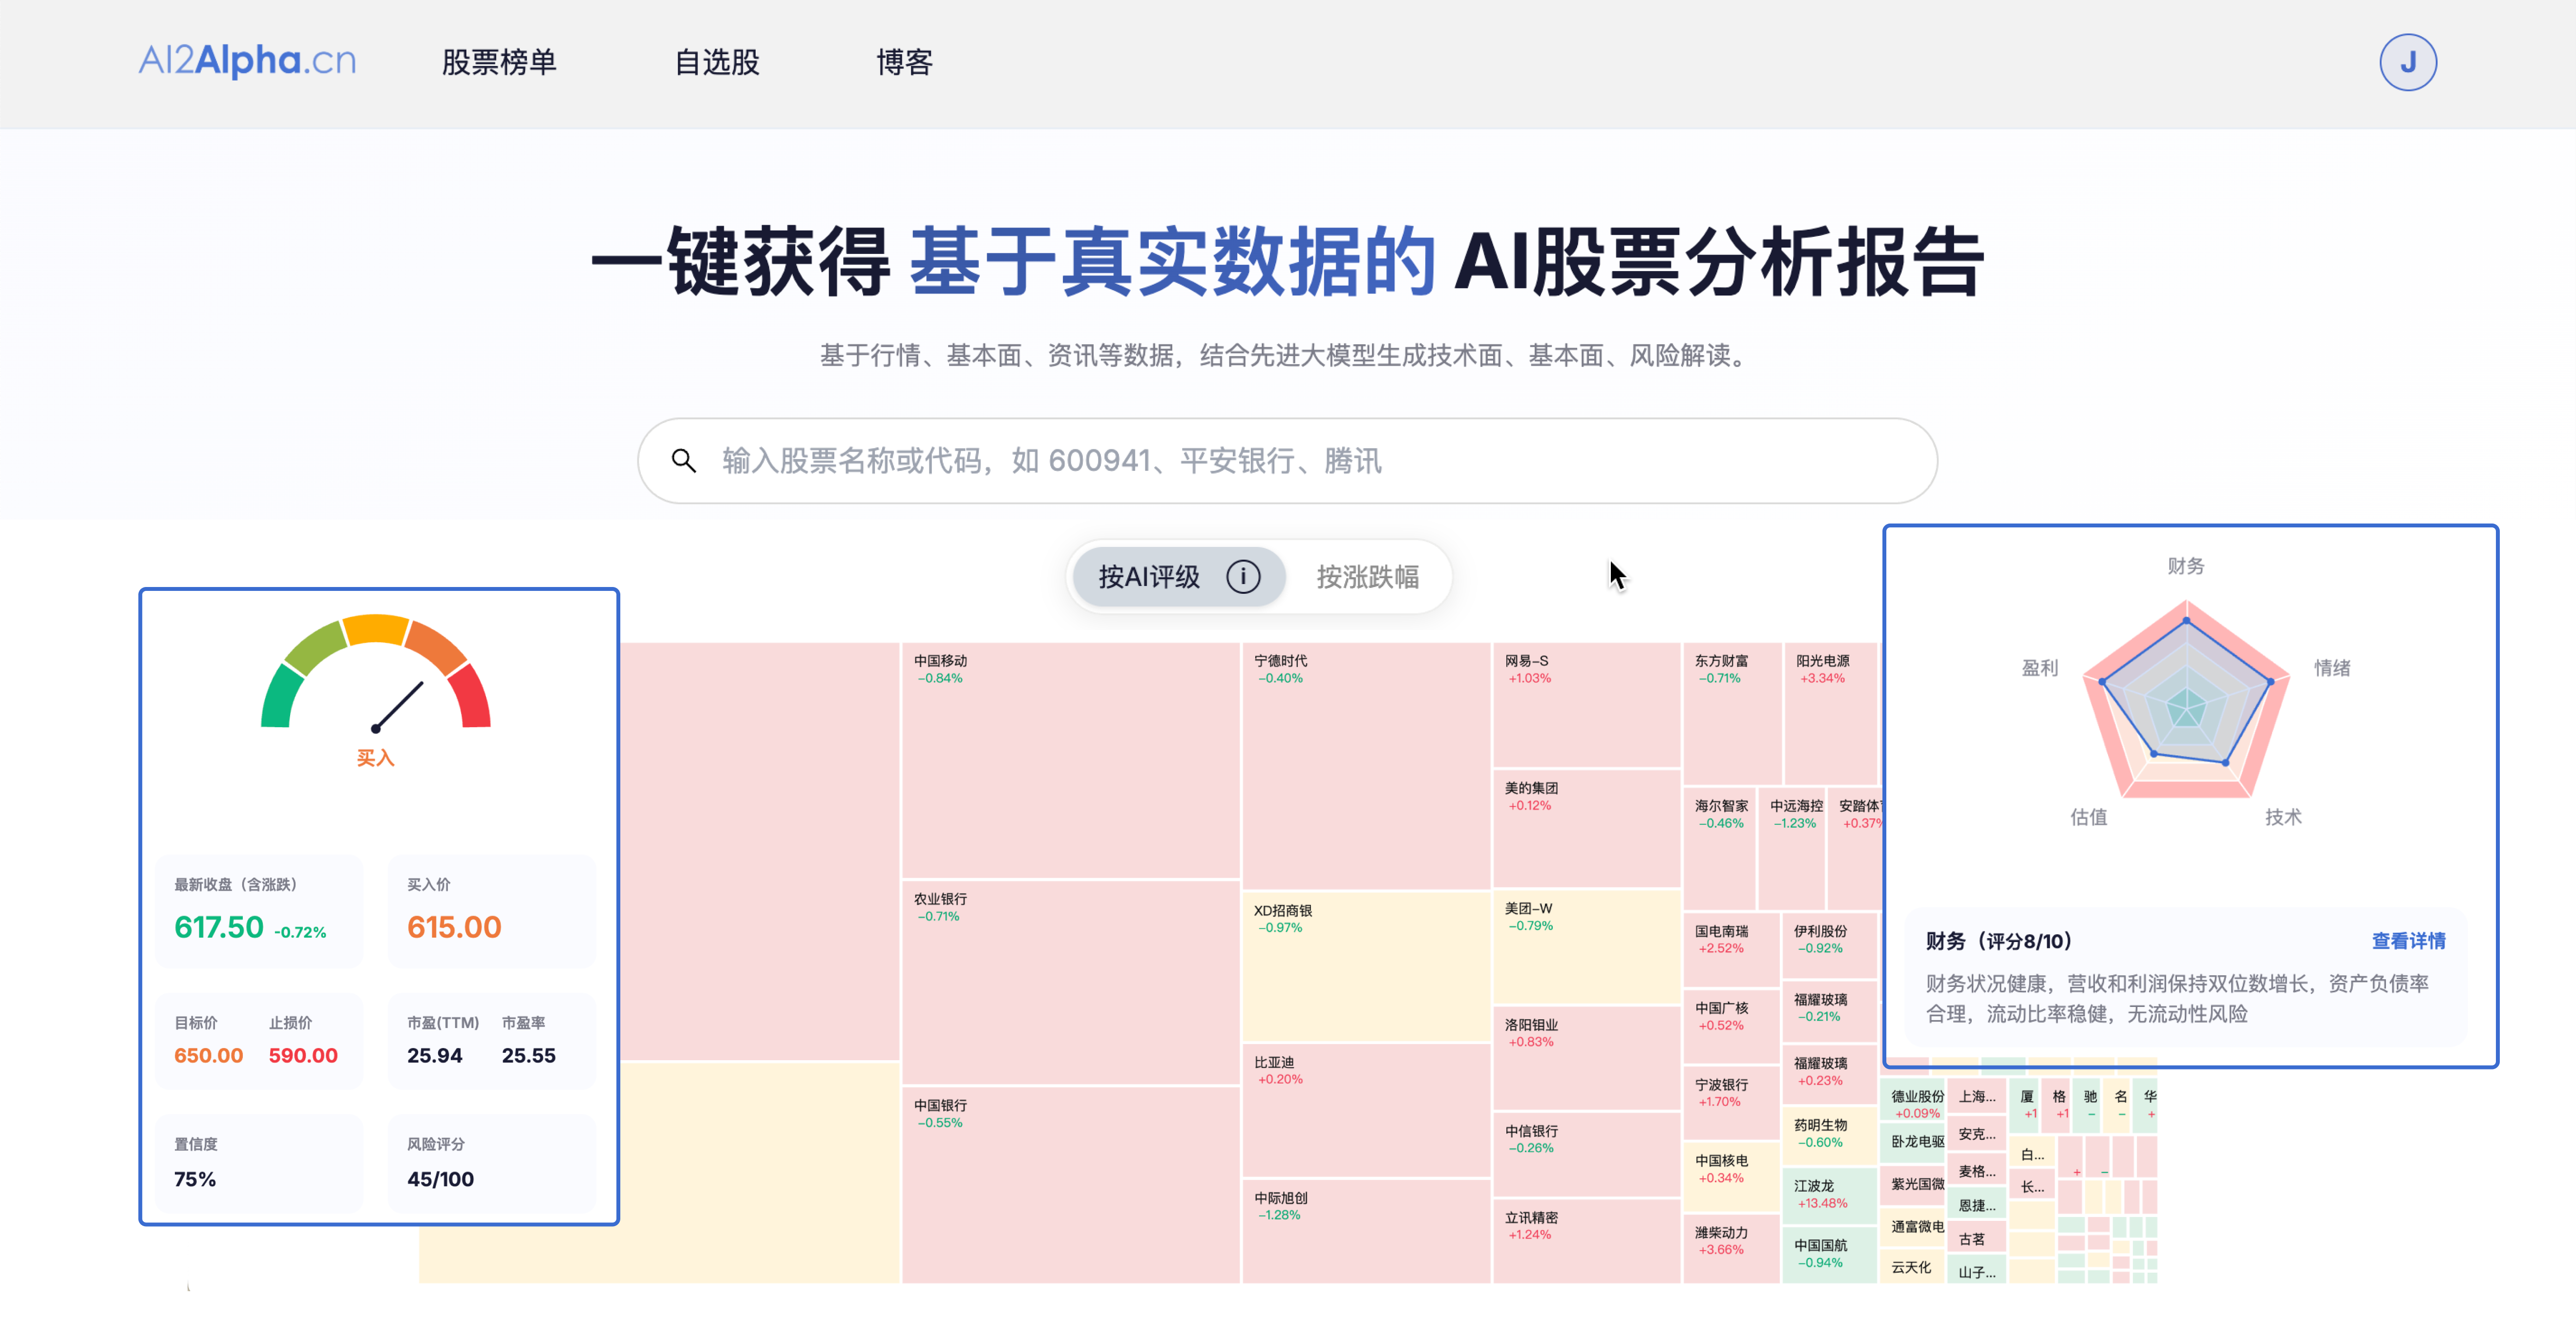Click the 盈利 radar axis label
The height and width of the screenshot is (1341, 2576).
click(x=2039, y=668)
